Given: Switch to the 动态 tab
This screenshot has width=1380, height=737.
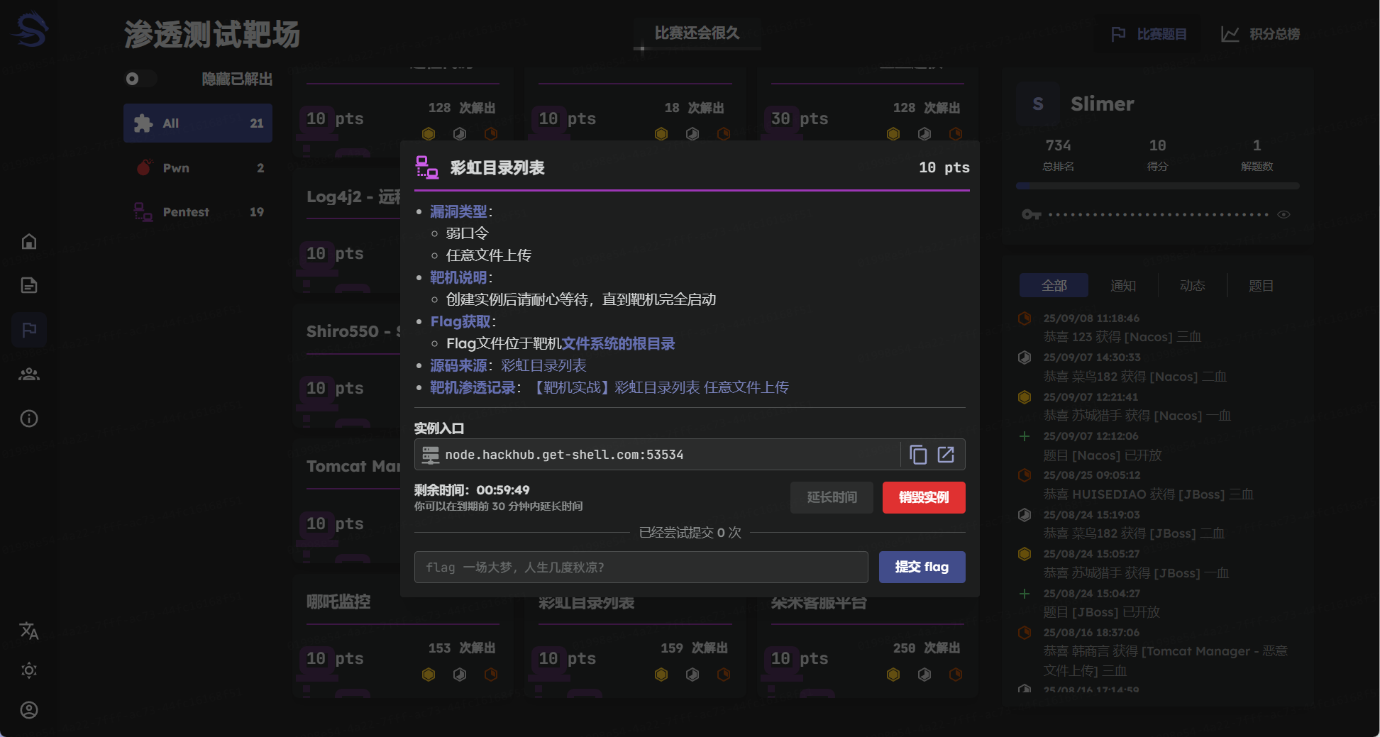Looking at the screenshot, I should (1192, 286).
